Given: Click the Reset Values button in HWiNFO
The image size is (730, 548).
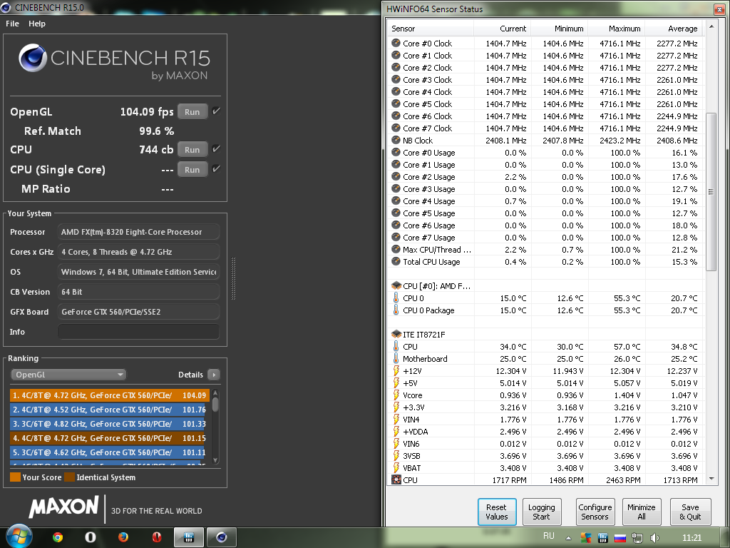Looking at the screenshot, I should pyautogui.click(x=497, y=512).
